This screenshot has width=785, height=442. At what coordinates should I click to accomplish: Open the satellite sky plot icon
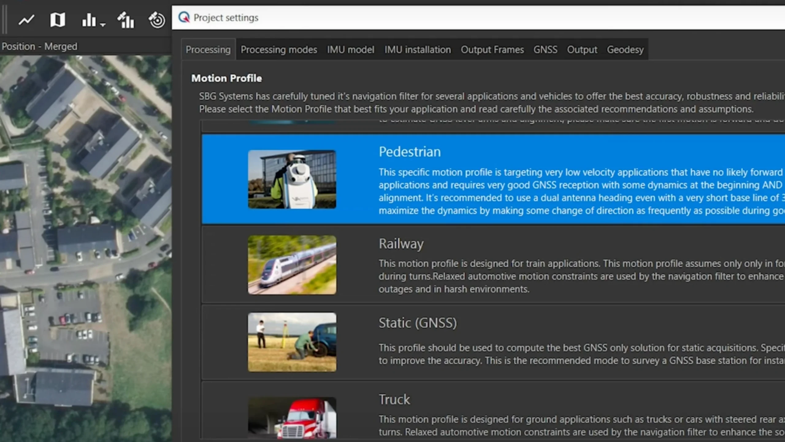click(x=157, y=20)
